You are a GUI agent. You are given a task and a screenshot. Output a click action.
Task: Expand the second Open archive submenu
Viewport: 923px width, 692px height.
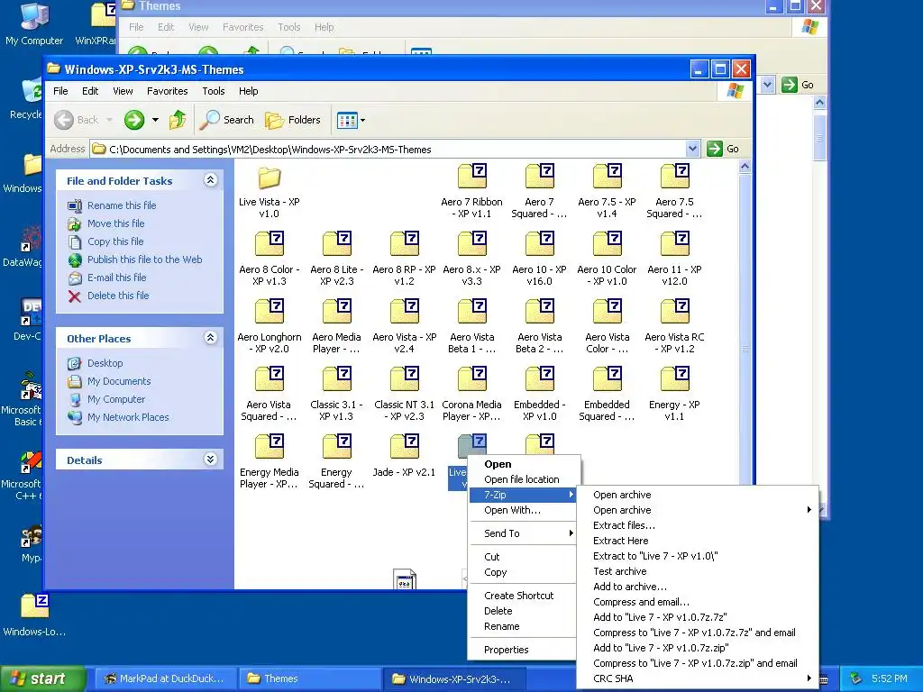698,510
